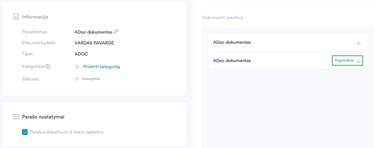Click the Tipas label
The image size is (377, 148).
(x=27, y=54)
